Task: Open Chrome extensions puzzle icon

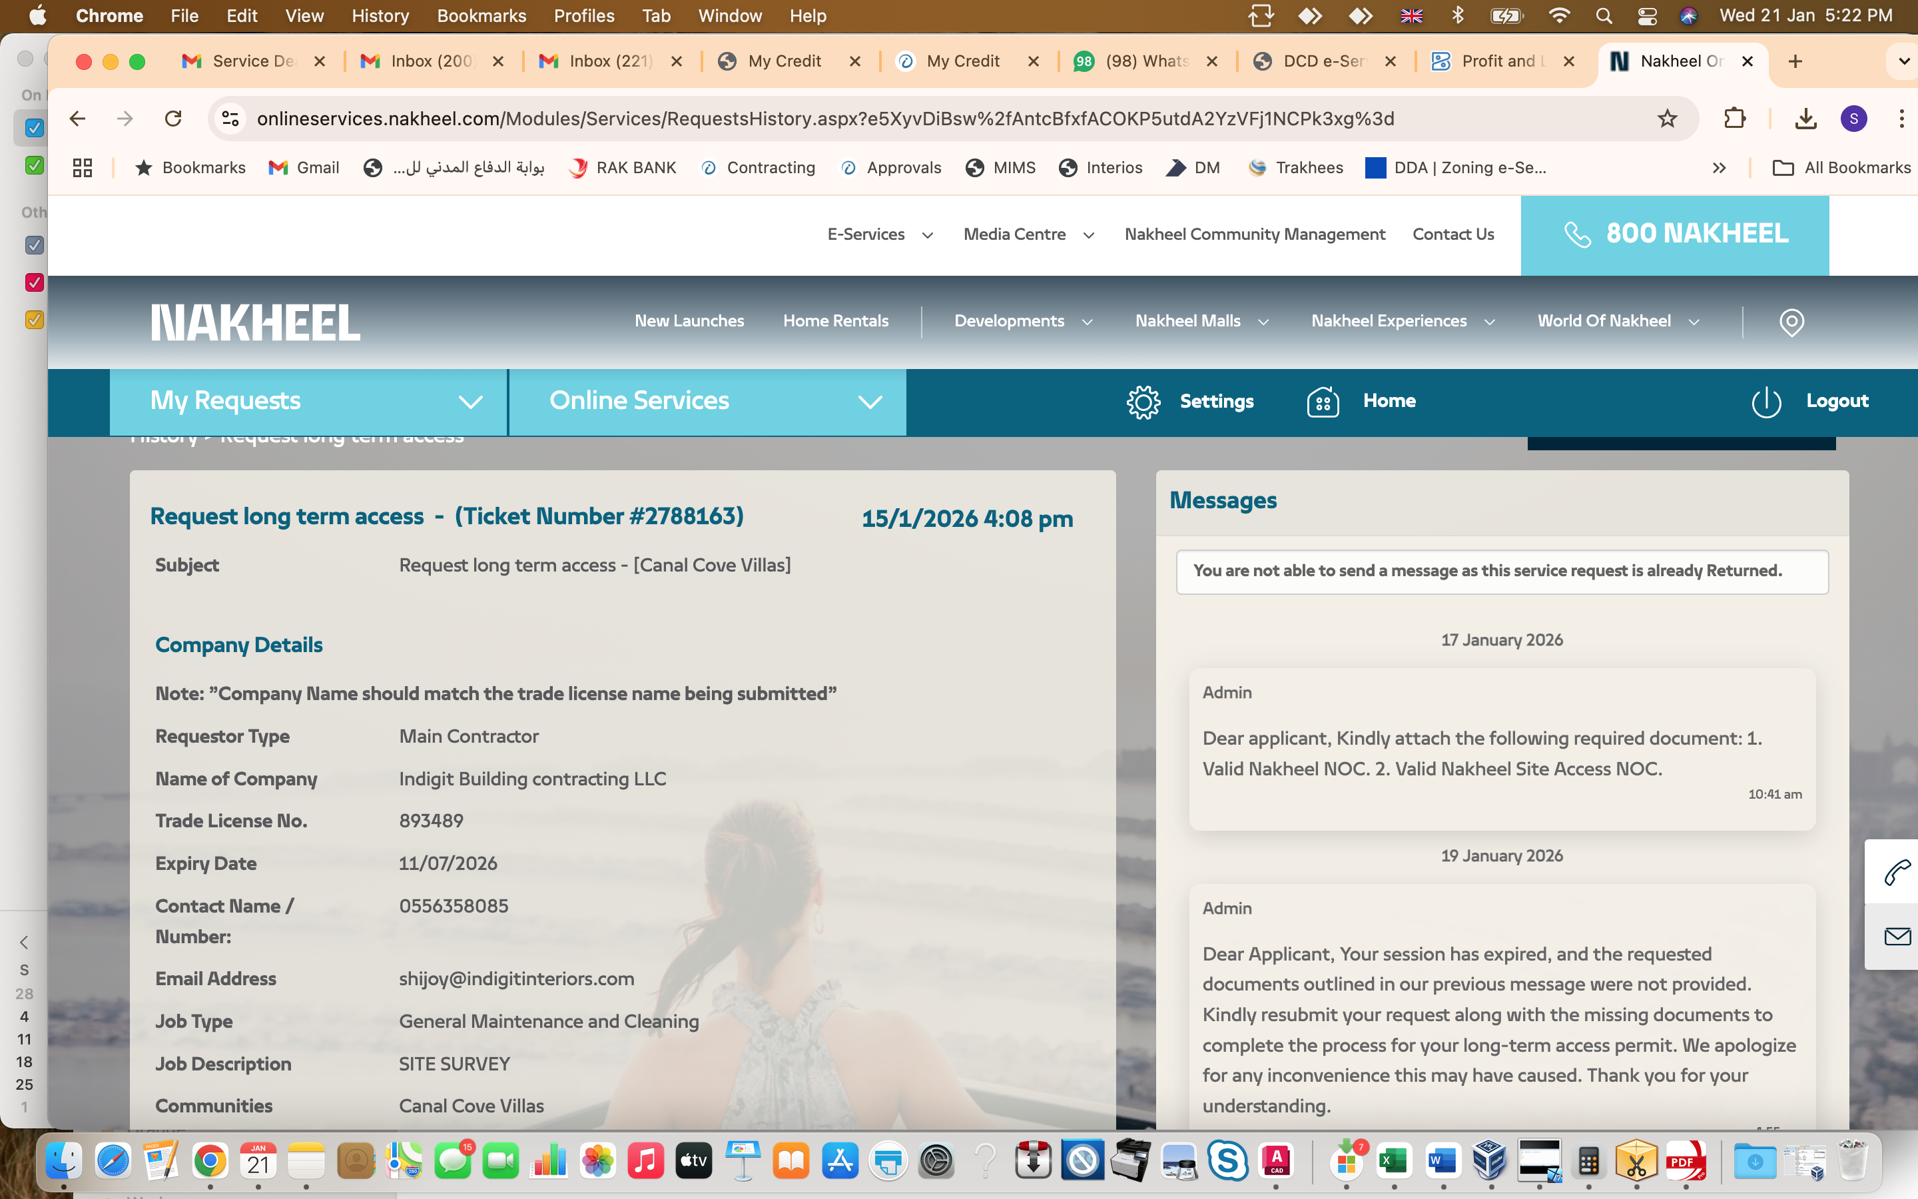Action: tap(1734, 119)
